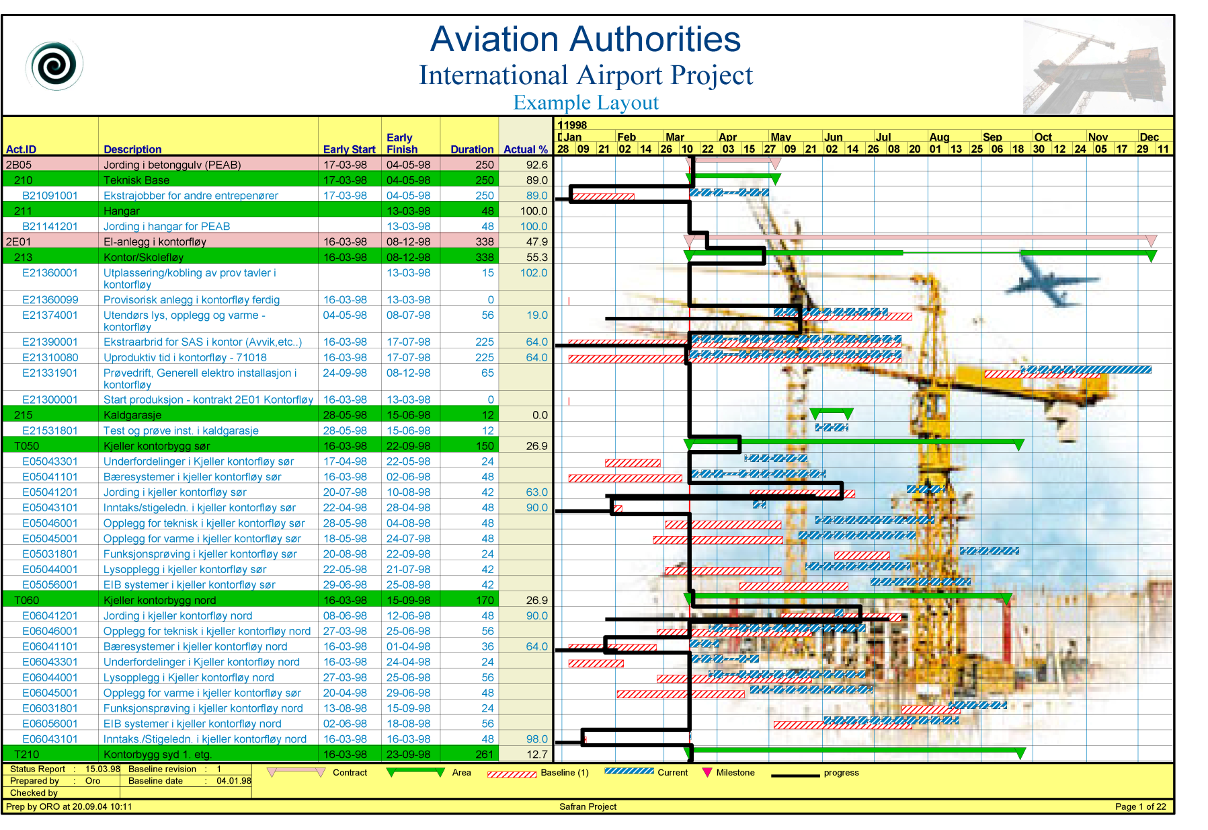Click the blue hatched Current legend swatch
Screen dimensions: 1208x830
coord(629,771)
